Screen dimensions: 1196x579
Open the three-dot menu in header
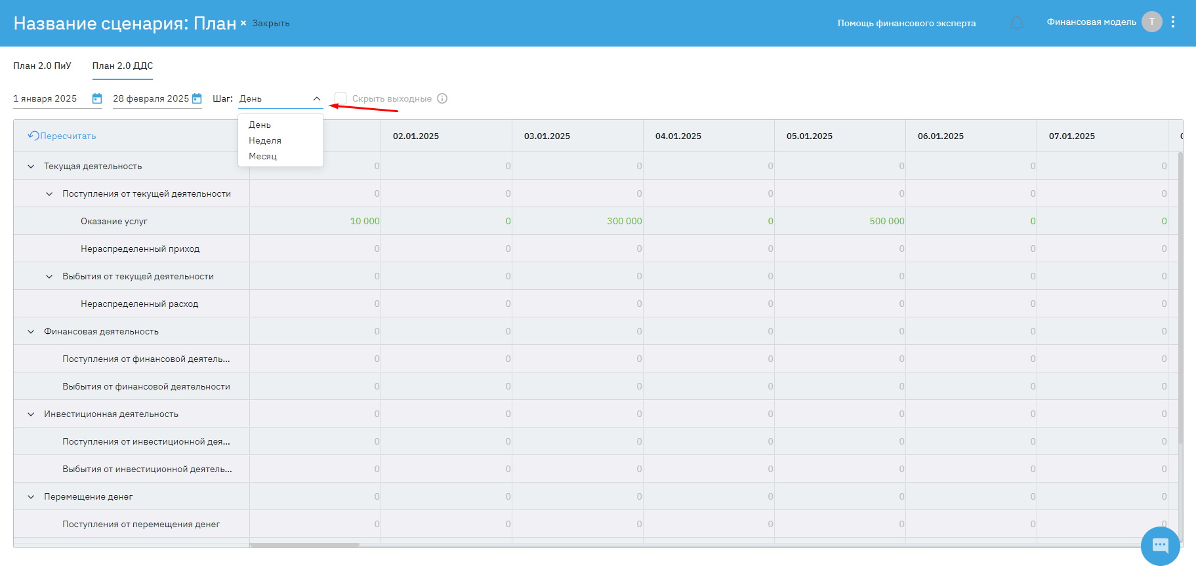(1173, 22)
